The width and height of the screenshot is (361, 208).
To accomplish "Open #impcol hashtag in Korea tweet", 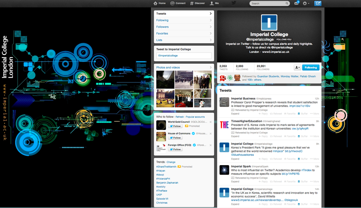I will (x=278, y=151).
